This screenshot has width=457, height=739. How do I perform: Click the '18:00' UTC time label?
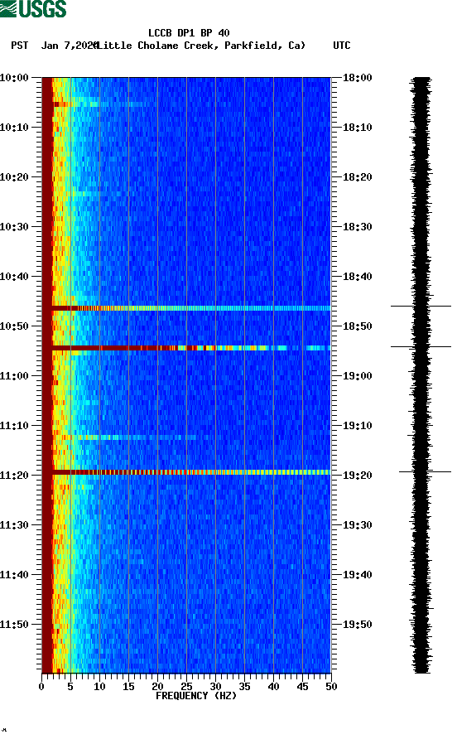pos(358,77)
